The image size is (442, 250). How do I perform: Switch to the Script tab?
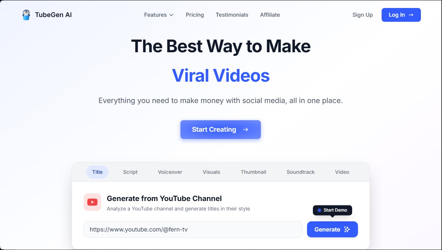click(x=130, y=172)
